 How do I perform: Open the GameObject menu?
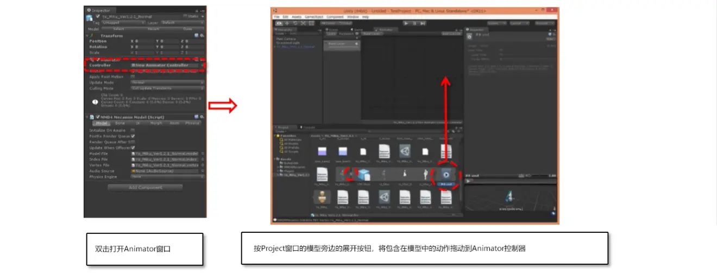coord(314,17)
